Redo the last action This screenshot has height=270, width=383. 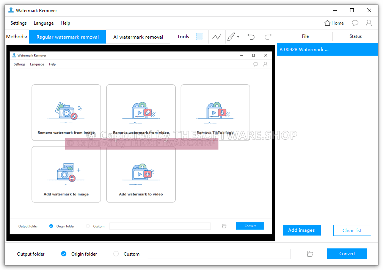268,37
